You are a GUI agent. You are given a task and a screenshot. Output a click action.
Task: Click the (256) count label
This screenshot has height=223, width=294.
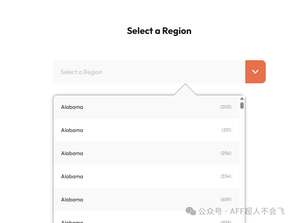click(226, 153)
